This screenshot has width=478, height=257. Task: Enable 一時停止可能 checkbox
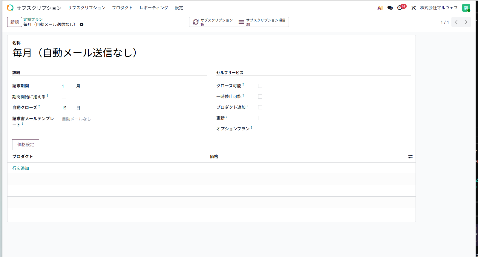click(260, 97)
